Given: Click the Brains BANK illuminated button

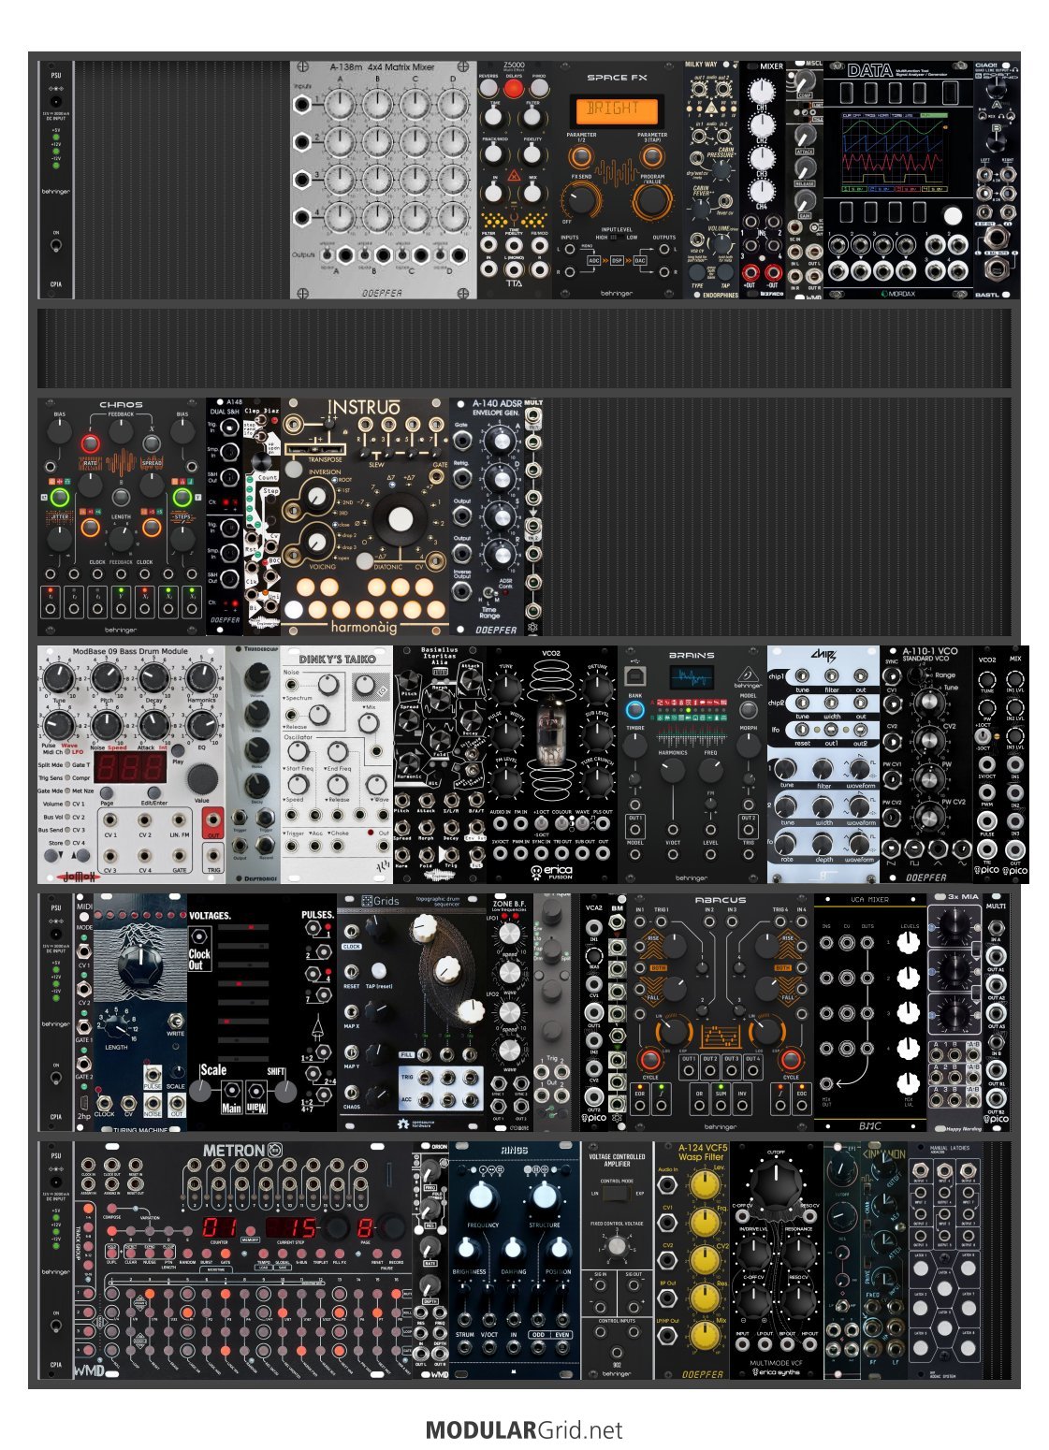Looking at the screenshot, I should click(634, 711).
